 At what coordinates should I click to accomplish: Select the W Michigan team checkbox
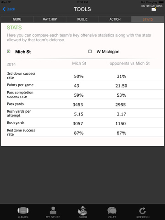[x=90, y=51]
